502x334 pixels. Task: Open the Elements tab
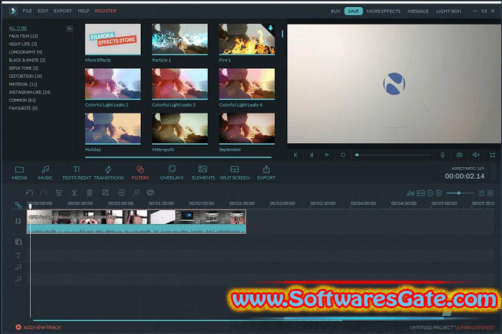pyautogui.click(x=204, y=173)
